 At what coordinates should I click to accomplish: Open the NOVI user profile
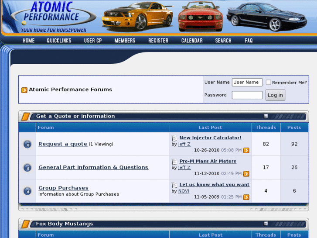click(x=184, y=191)
